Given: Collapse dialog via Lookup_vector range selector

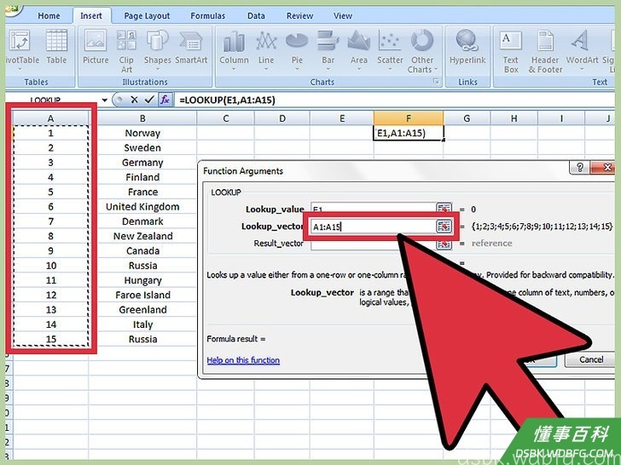Looking at the screenshot, I should [444, 227].
